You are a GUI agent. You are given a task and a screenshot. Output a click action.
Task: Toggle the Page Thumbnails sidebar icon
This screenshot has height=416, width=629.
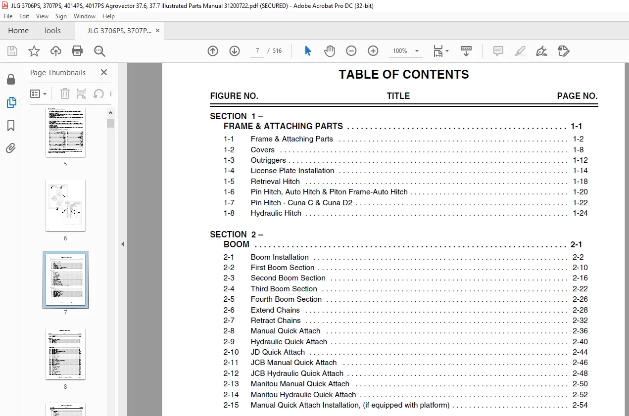coord(11,102)
